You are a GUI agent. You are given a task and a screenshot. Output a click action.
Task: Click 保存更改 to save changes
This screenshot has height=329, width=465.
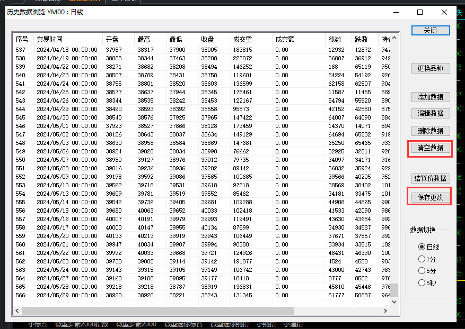[431, 197]
